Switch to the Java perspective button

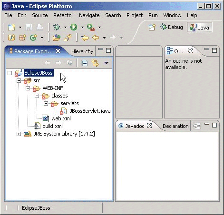click(200, 28)
